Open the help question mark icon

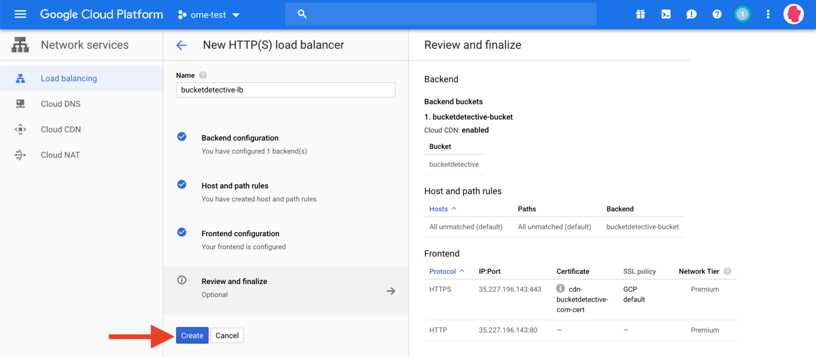717,14
